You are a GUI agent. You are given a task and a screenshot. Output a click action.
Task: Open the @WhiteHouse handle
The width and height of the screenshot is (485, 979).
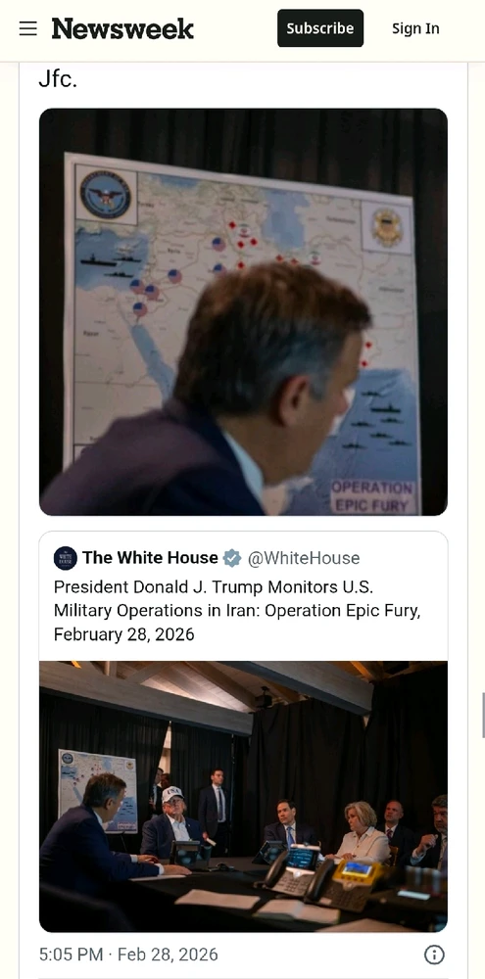(x=304, y=558)
